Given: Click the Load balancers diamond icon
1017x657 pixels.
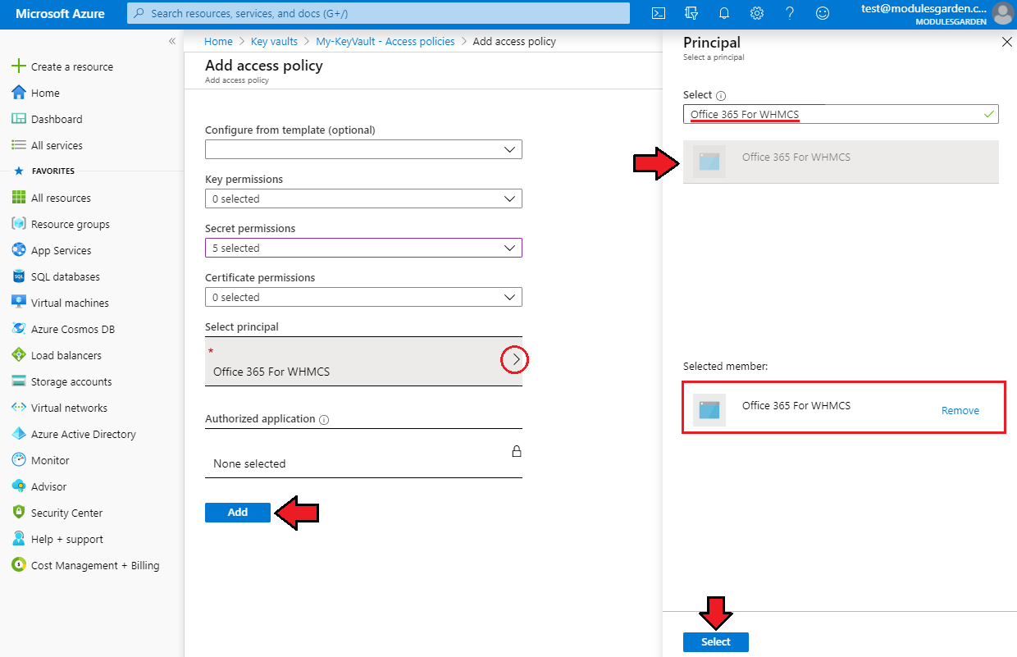Looking at the screenshot, I should (x=19, y=355).
